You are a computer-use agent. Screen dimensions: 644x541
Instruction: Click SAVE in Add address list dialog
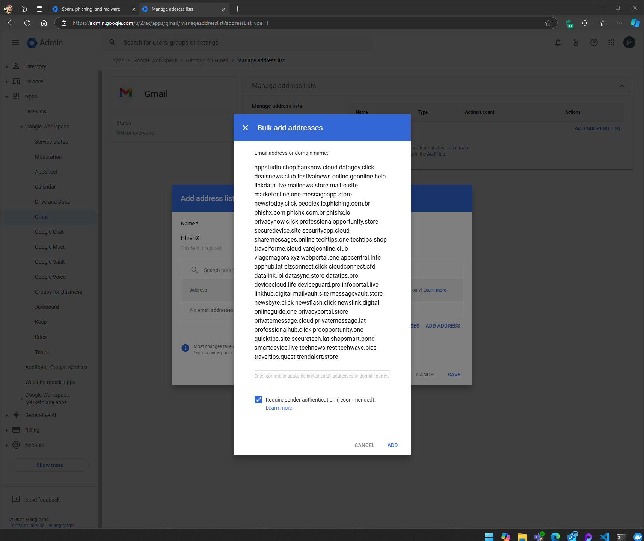point(454,375)
